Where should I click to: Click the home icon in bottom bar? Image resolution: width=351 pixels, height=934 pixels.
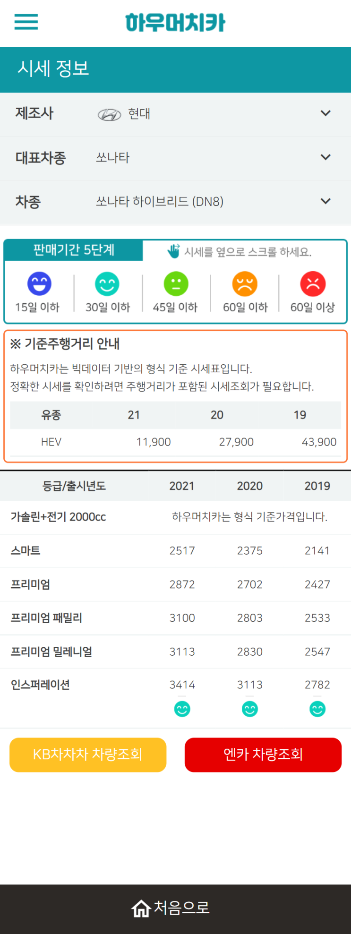141,908
